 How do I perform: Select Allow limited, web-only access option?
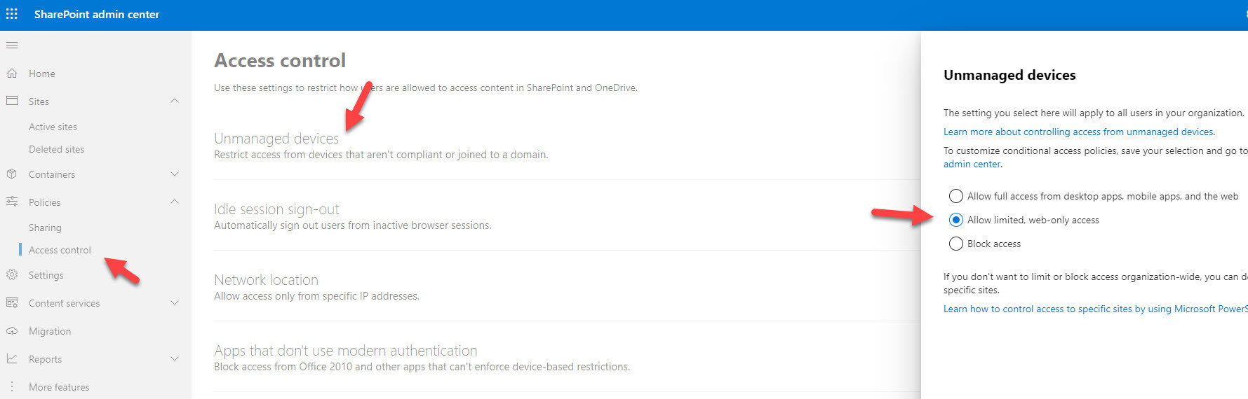pyautogui.click(x=956, y=220)
